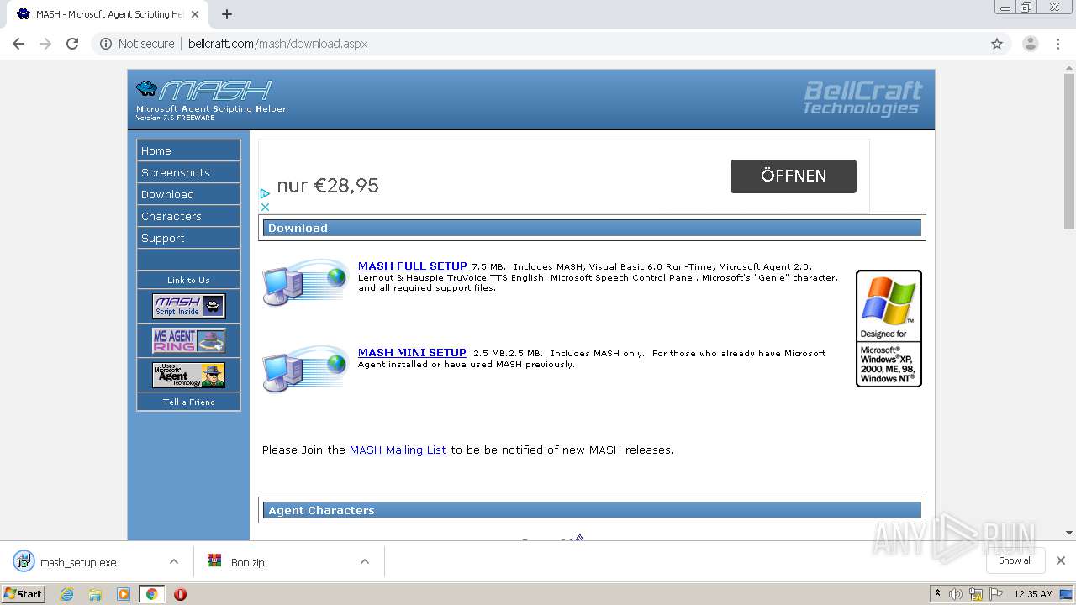
Task: Click the address bar URL
Action: pyautogui.click(x=277, y=44)
